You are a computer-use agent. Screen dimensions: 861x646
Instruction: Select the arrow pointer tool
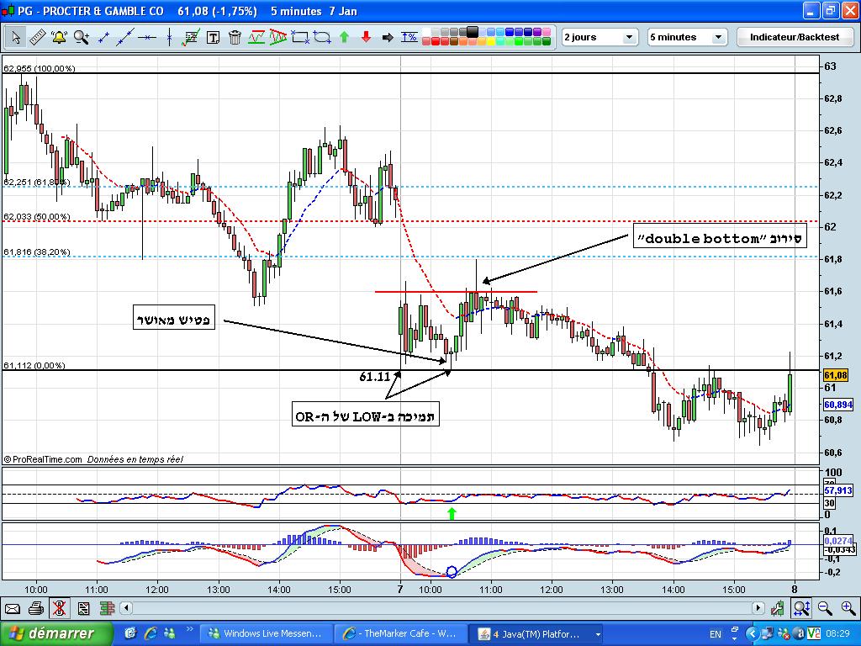[15, 37]
